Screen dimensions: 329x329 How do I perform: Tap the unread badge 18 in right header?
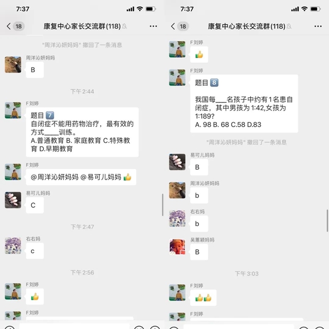[x=183, y=26]
